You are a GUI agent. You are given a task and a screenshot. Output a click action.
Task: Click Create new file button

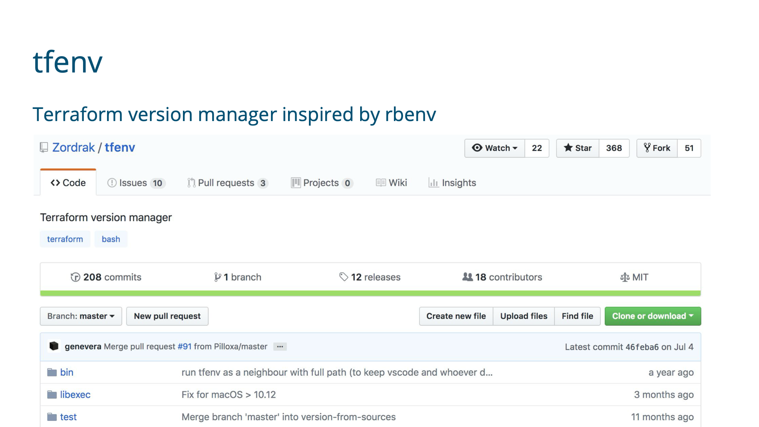click(456, 316)
